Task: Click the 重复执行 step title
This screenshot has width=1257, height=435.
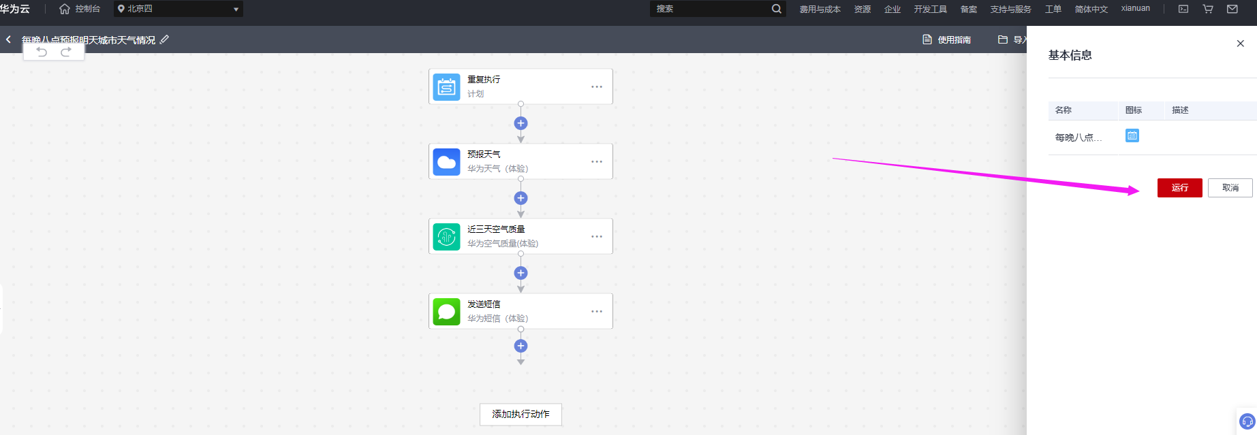Action: pyautogui.click(x=484, y=80)
